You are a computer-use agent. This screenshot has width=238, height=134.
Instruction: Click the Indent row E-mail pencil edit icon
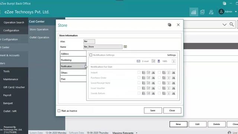[148, 73]
